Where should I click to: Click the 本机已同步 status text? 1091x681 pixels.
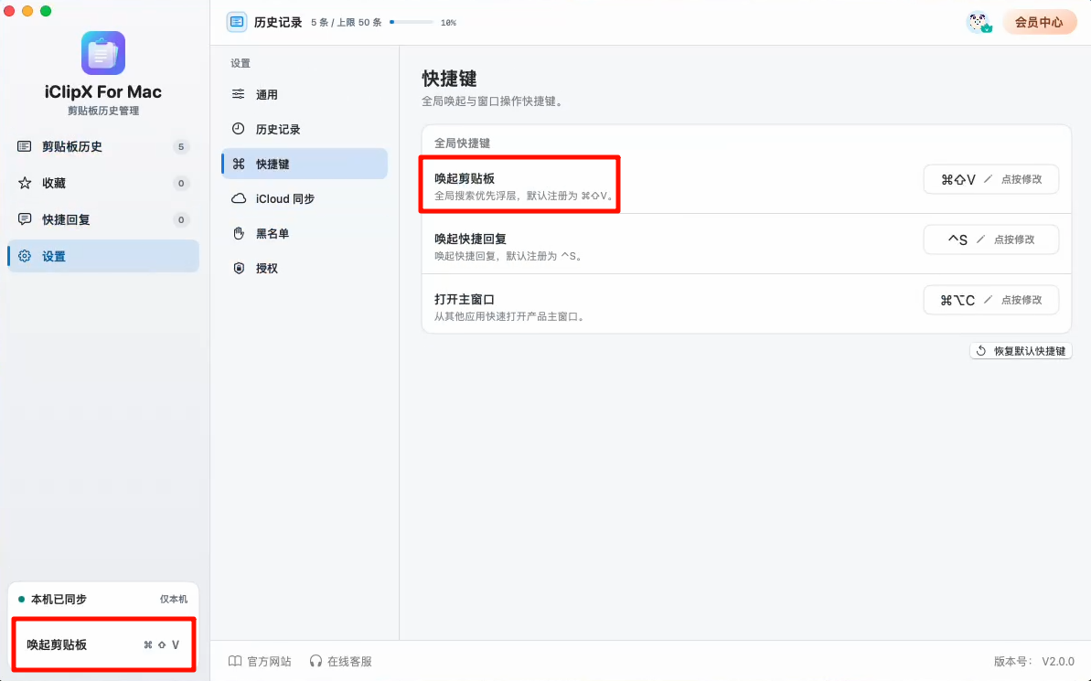(59, 599)
